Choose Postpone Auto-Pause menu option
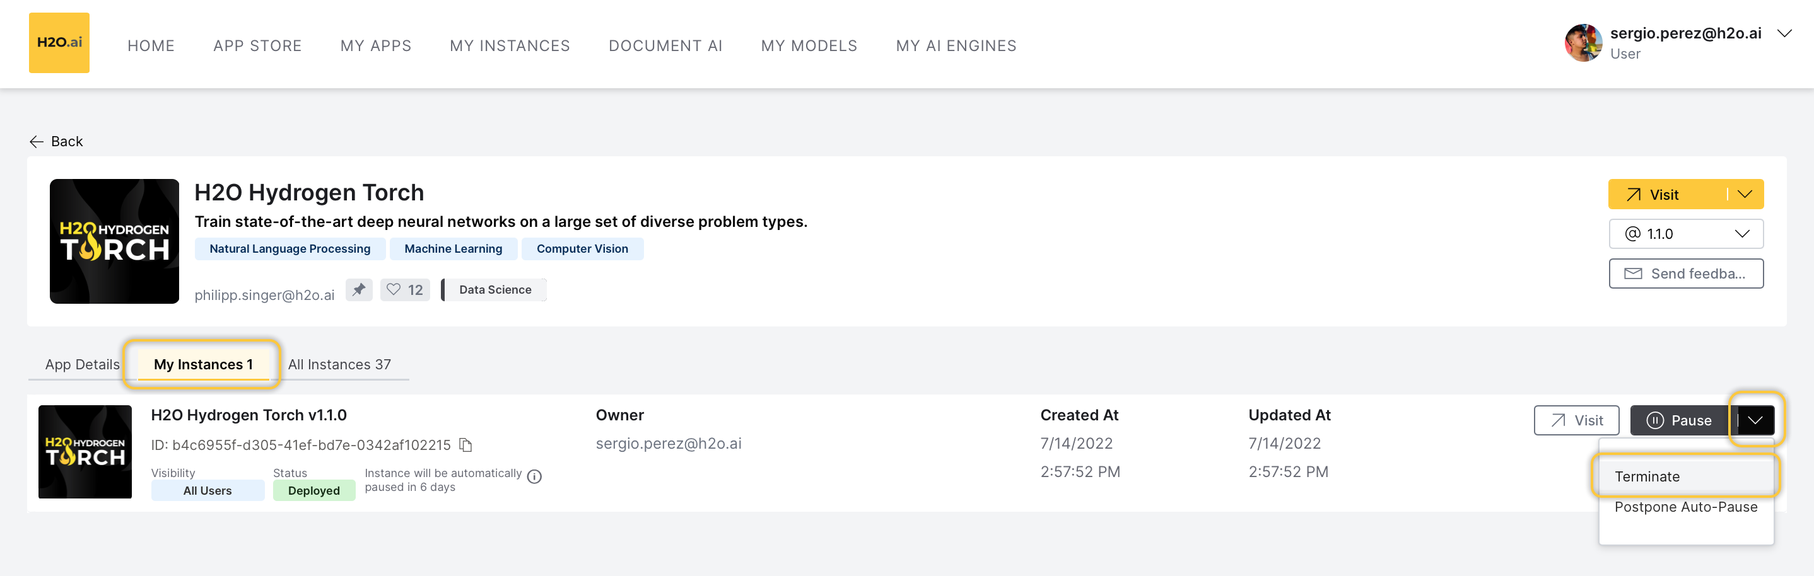This screenshot has width=1814, height=576. 1685,507
